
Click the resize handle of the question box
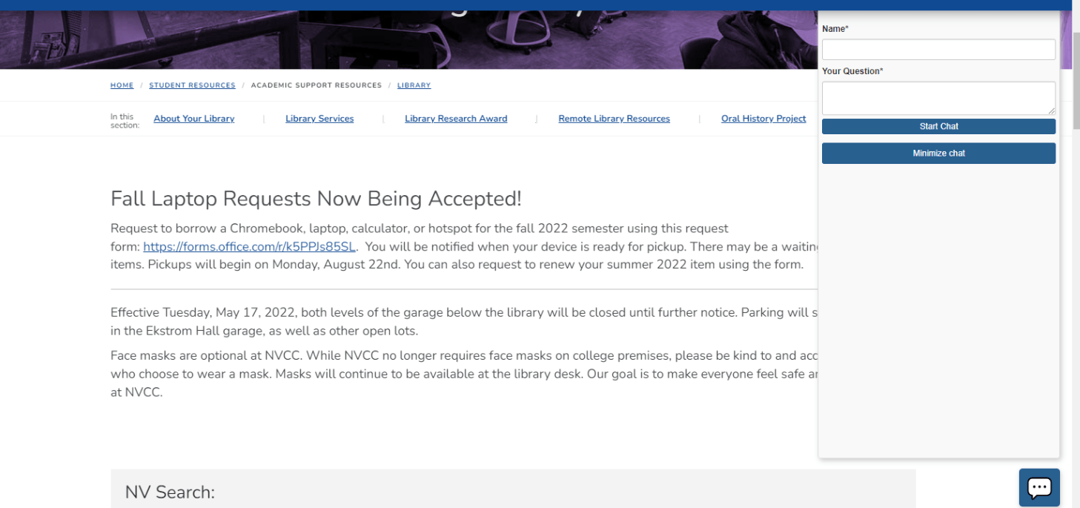pos(1051,110)
